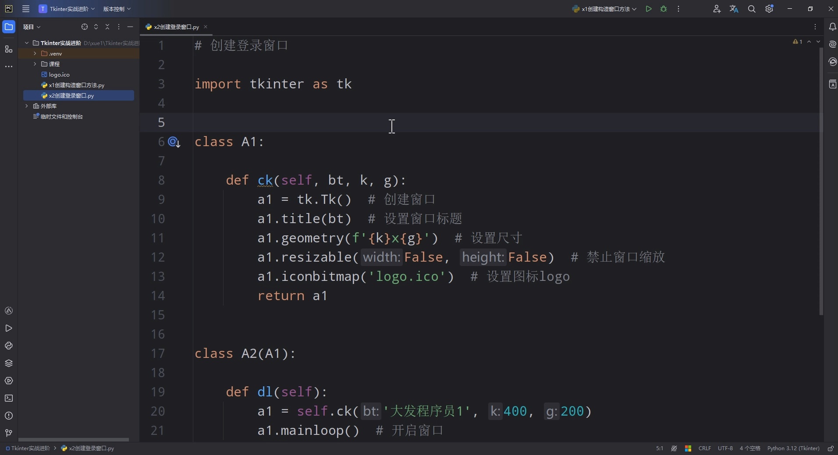Screen dimensions: 838x455
Task: Open the IDE settings gear icon
Action: (x=769, y=9)
